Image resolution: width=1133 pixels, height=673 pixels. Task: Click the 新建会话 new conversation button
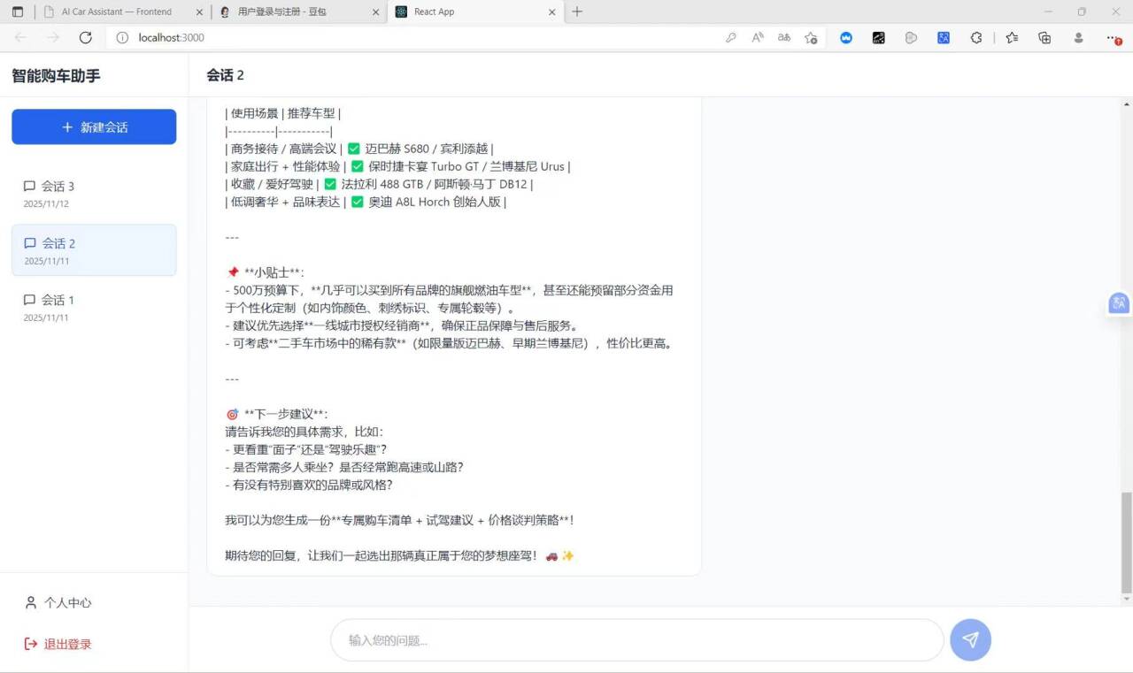click(94, 126)
